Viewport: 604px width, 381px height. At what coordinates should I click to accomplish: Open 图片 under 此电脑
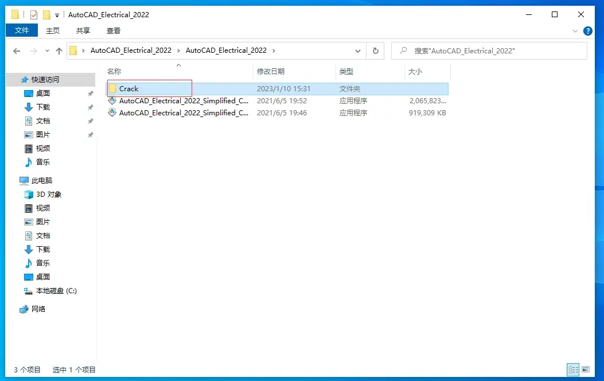click(x=43, y=222)
